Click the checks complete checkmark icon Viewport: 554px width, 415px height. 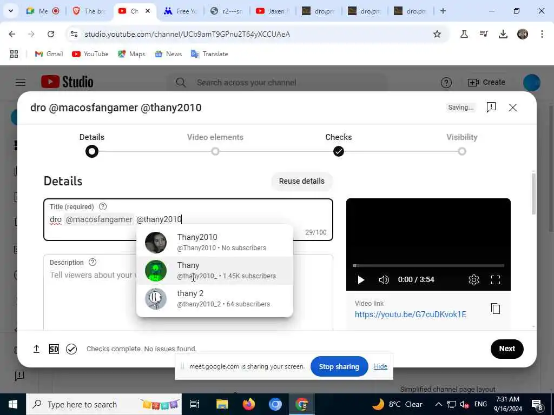tap(71, 349)
